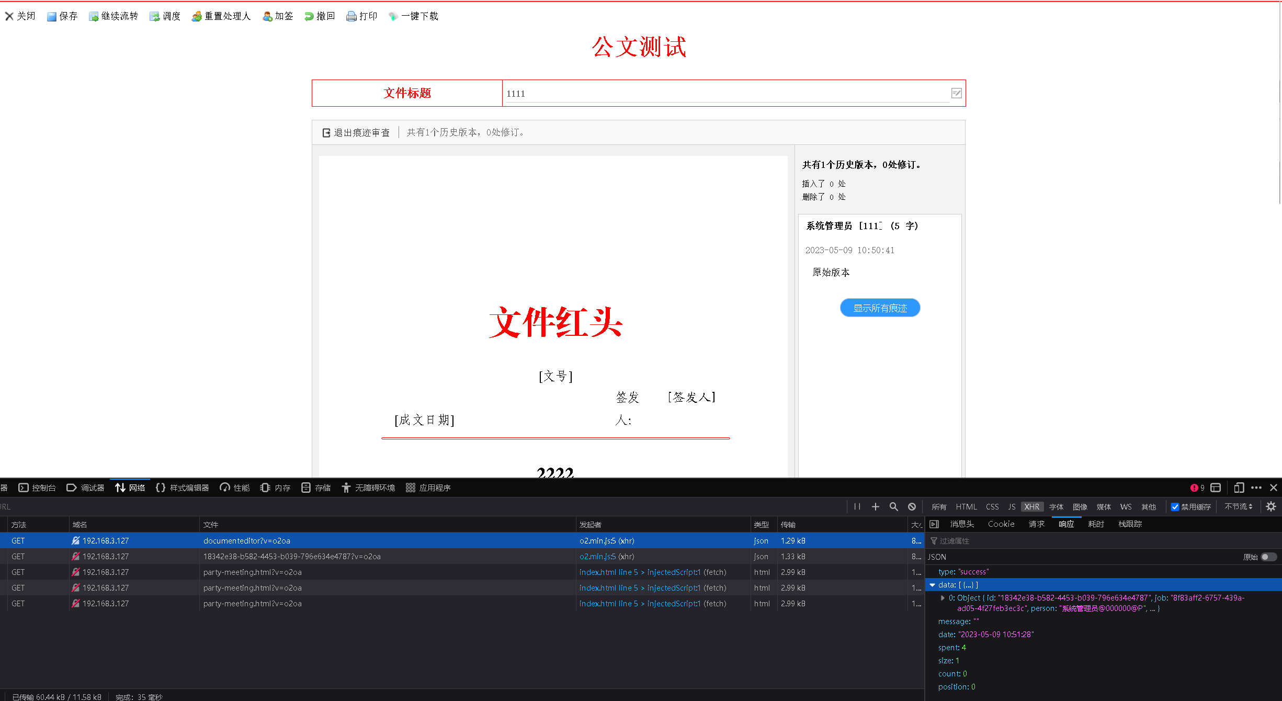Image resolution: width=1282 pixels, height=701 pixels.
Task: Click the 撤回 withdraw icon
Action: (x=309, y=17)
